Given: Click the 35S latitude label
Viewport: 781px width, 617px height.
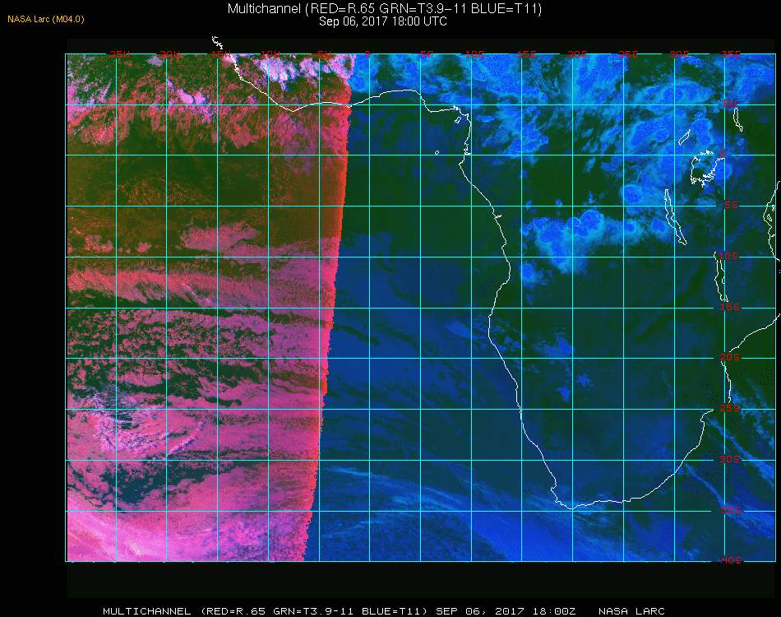Looking at the screenshot, I should coord(731,510).
